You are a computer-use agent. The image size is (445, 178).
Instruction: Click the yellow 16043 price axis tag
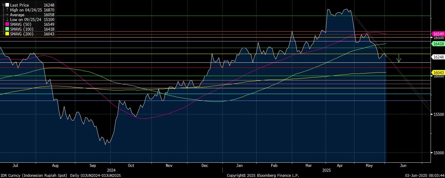438,72
